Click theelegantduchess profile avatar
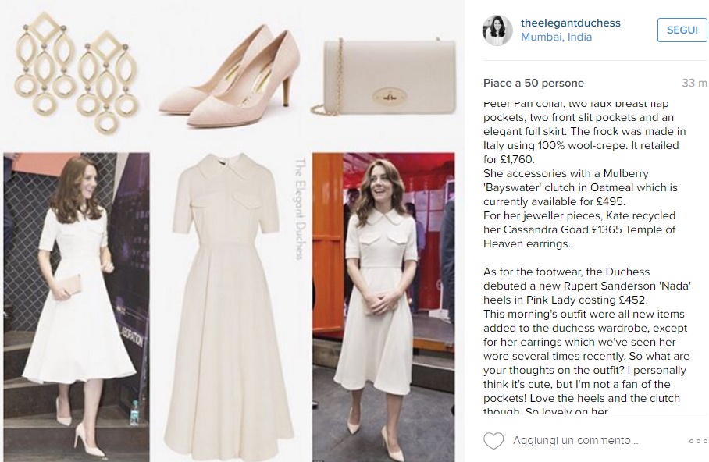This screenshot has height=462, width=709. coord(498,30)
